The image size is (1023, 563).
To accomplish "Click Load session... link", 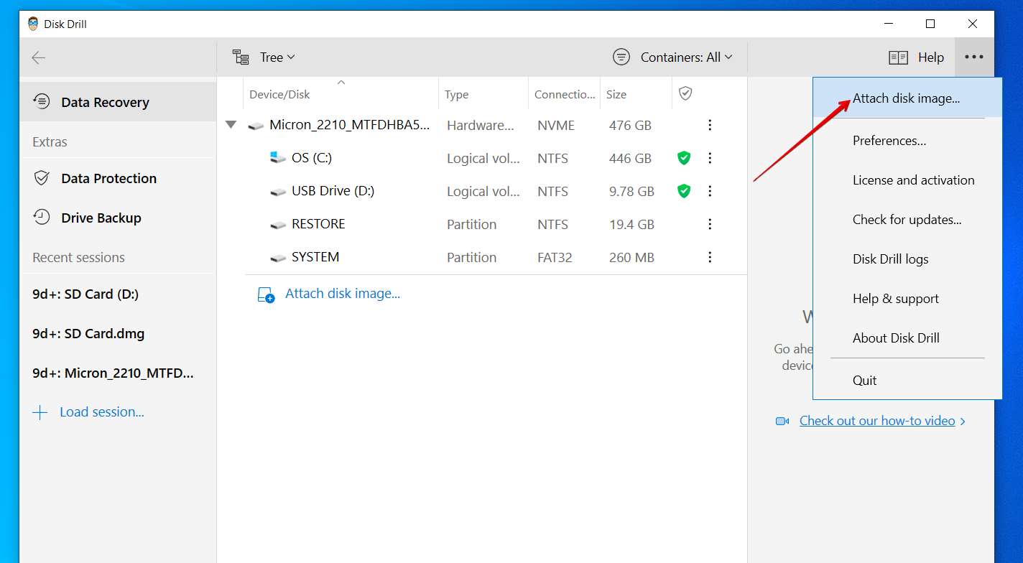I will [x=102, y=412].
